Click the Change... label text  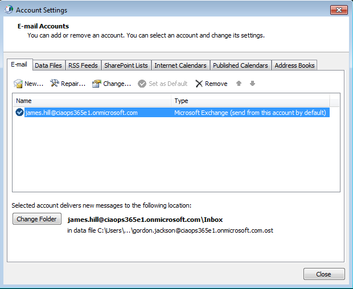(117, 84)
